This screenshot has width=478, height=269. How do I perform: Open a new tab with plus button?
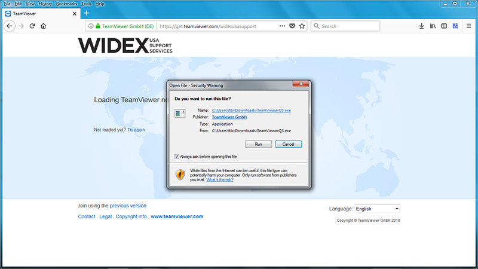(x=86, y=13)
